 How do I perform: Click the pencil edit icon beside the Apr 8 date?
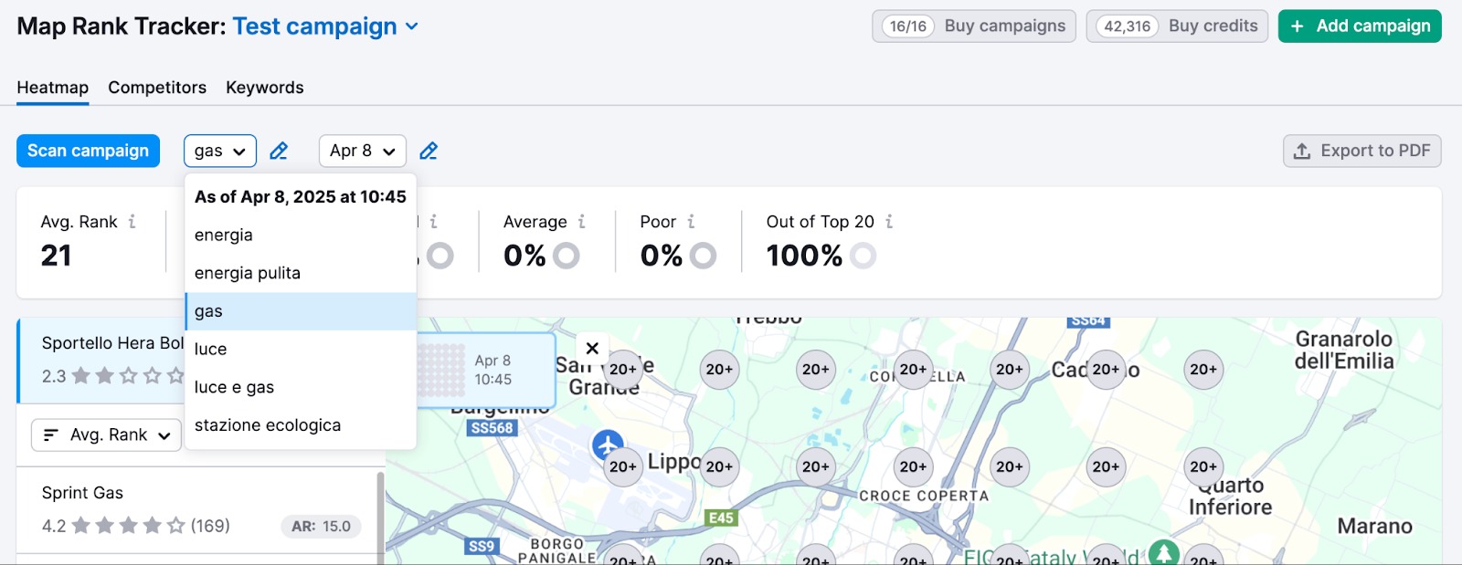tap(429, 151)
